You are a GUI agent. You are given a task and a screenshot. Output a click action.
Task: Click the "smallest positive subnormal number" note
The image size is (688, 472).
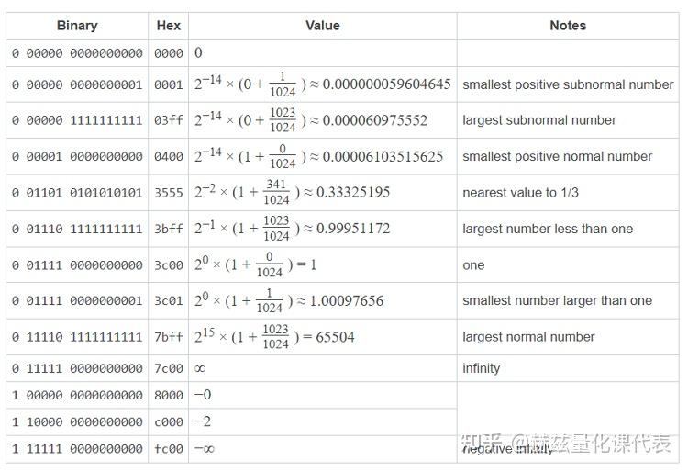[x=568, y=84]
